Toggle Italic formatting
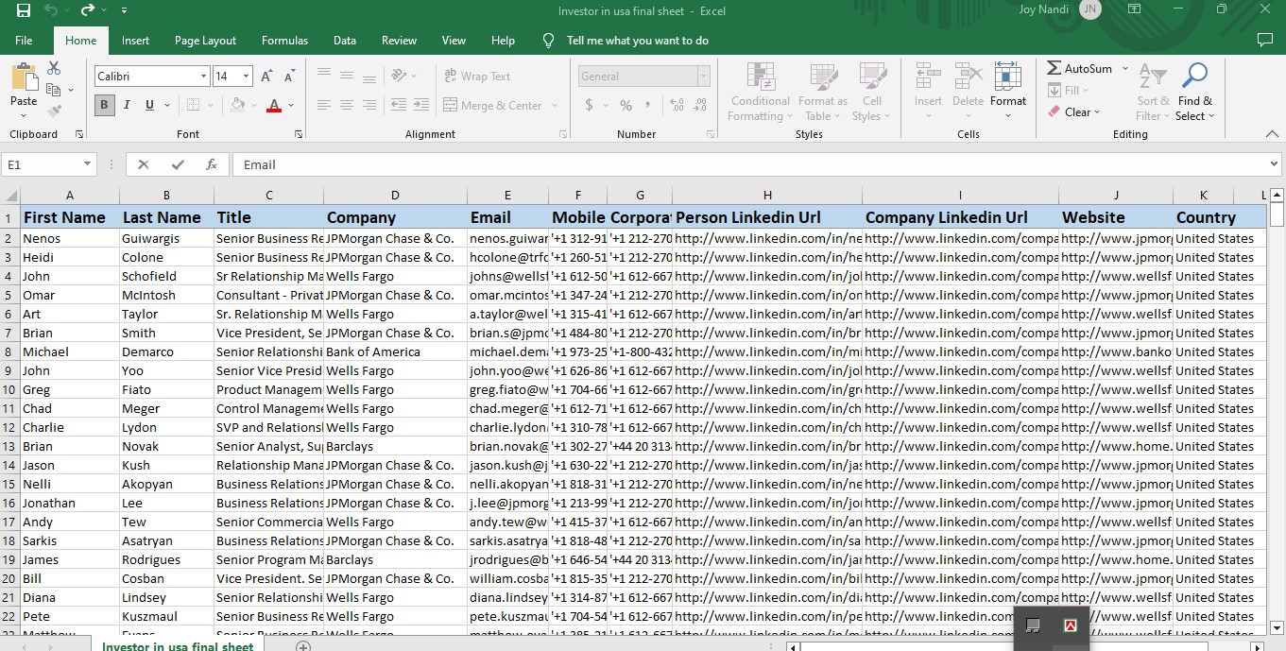This screenshot has width=1286, height=651. point(126,105)
